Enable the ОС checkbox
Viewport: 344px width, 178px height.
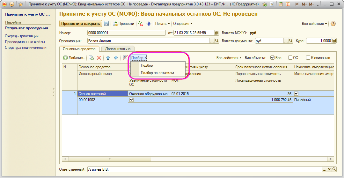[x=290, y=58]
